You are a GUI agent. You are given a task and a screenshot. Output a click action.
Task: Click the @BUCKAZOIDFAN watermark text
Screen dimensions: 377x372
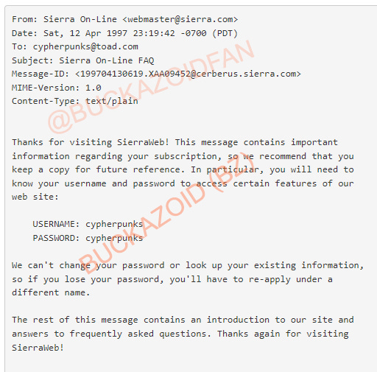click(x=150, y=86)
